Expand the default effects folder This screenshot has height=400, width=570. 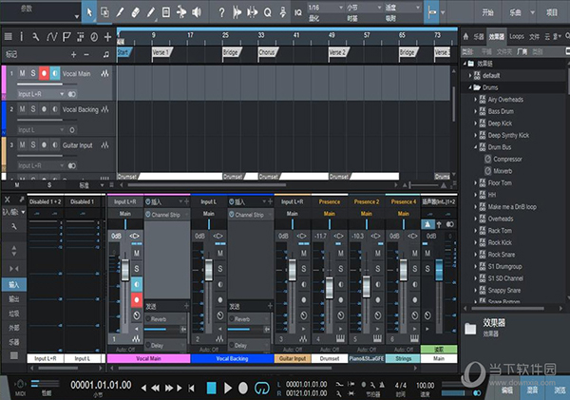click(x=469, y=76)
